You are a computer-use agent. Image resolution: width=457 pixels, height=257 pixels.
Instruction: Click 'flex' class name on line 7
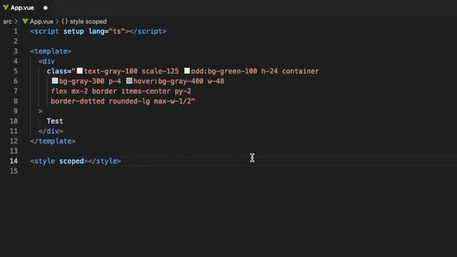[59, 91]
